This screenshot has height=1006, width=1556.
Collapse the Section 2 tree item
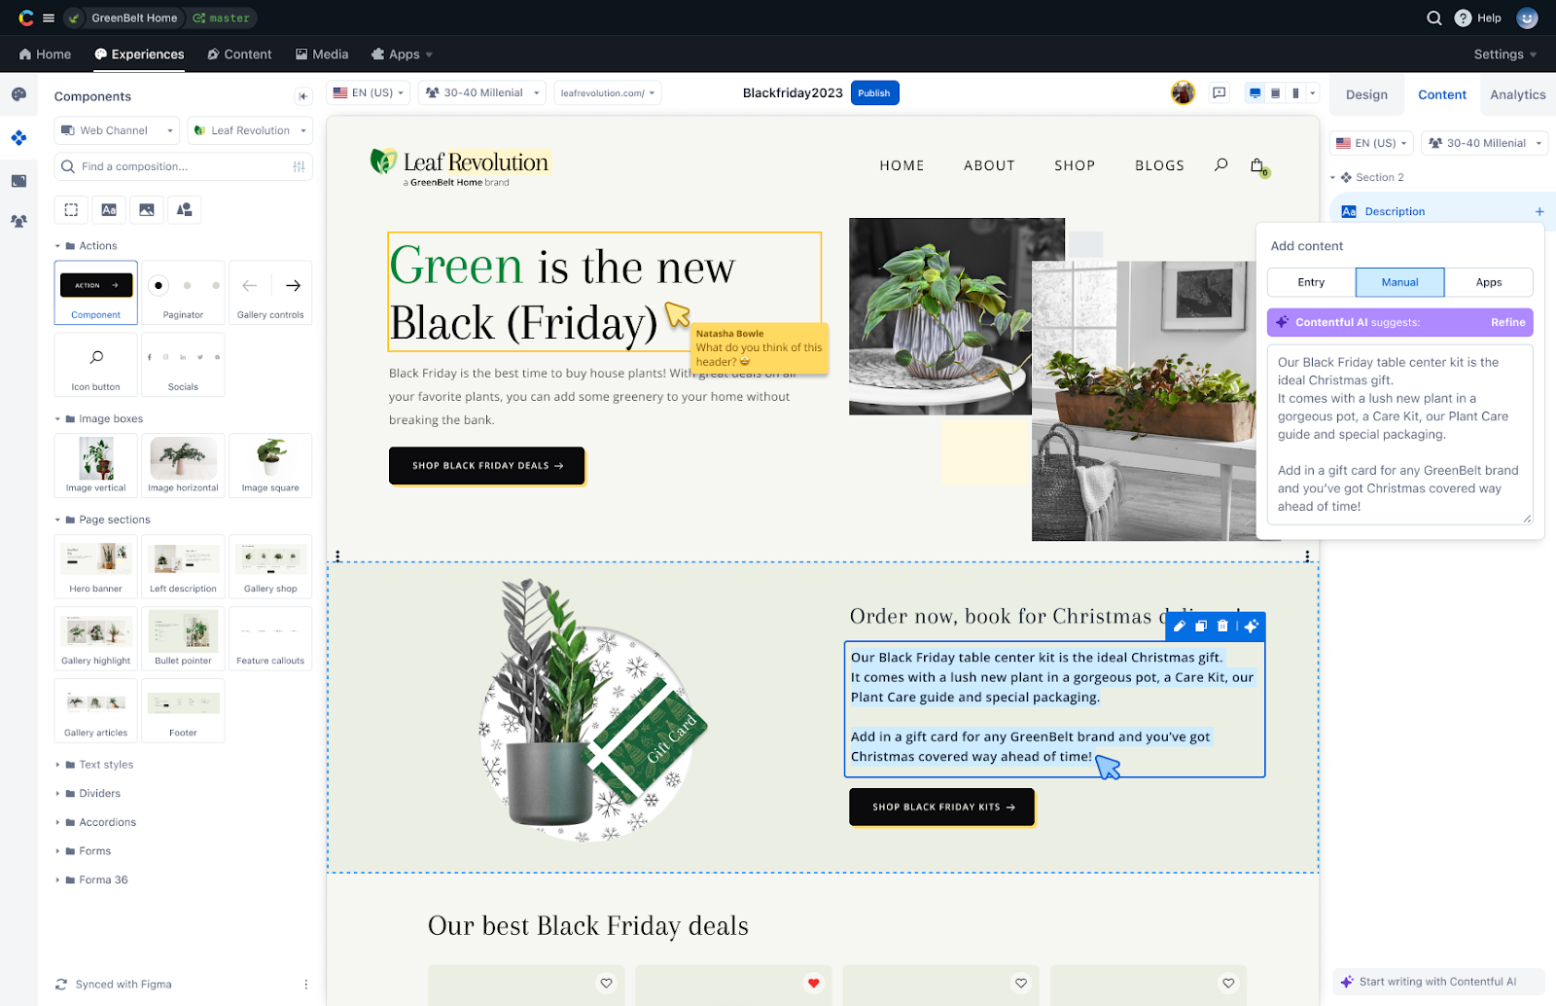click(1334, 177)
